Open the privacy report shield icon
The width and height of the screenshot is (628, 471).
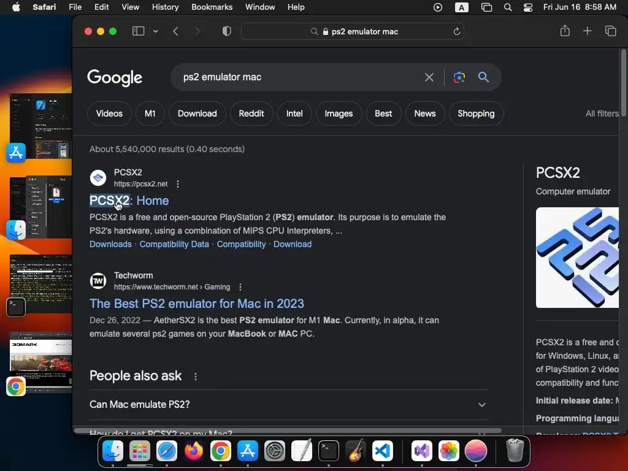tap(227, 31)
